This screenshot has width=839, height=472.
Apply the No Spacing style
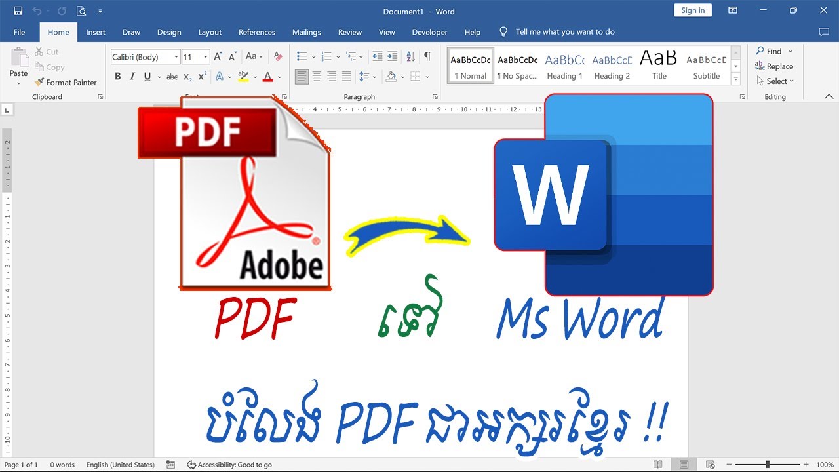(x=518, y=66)
